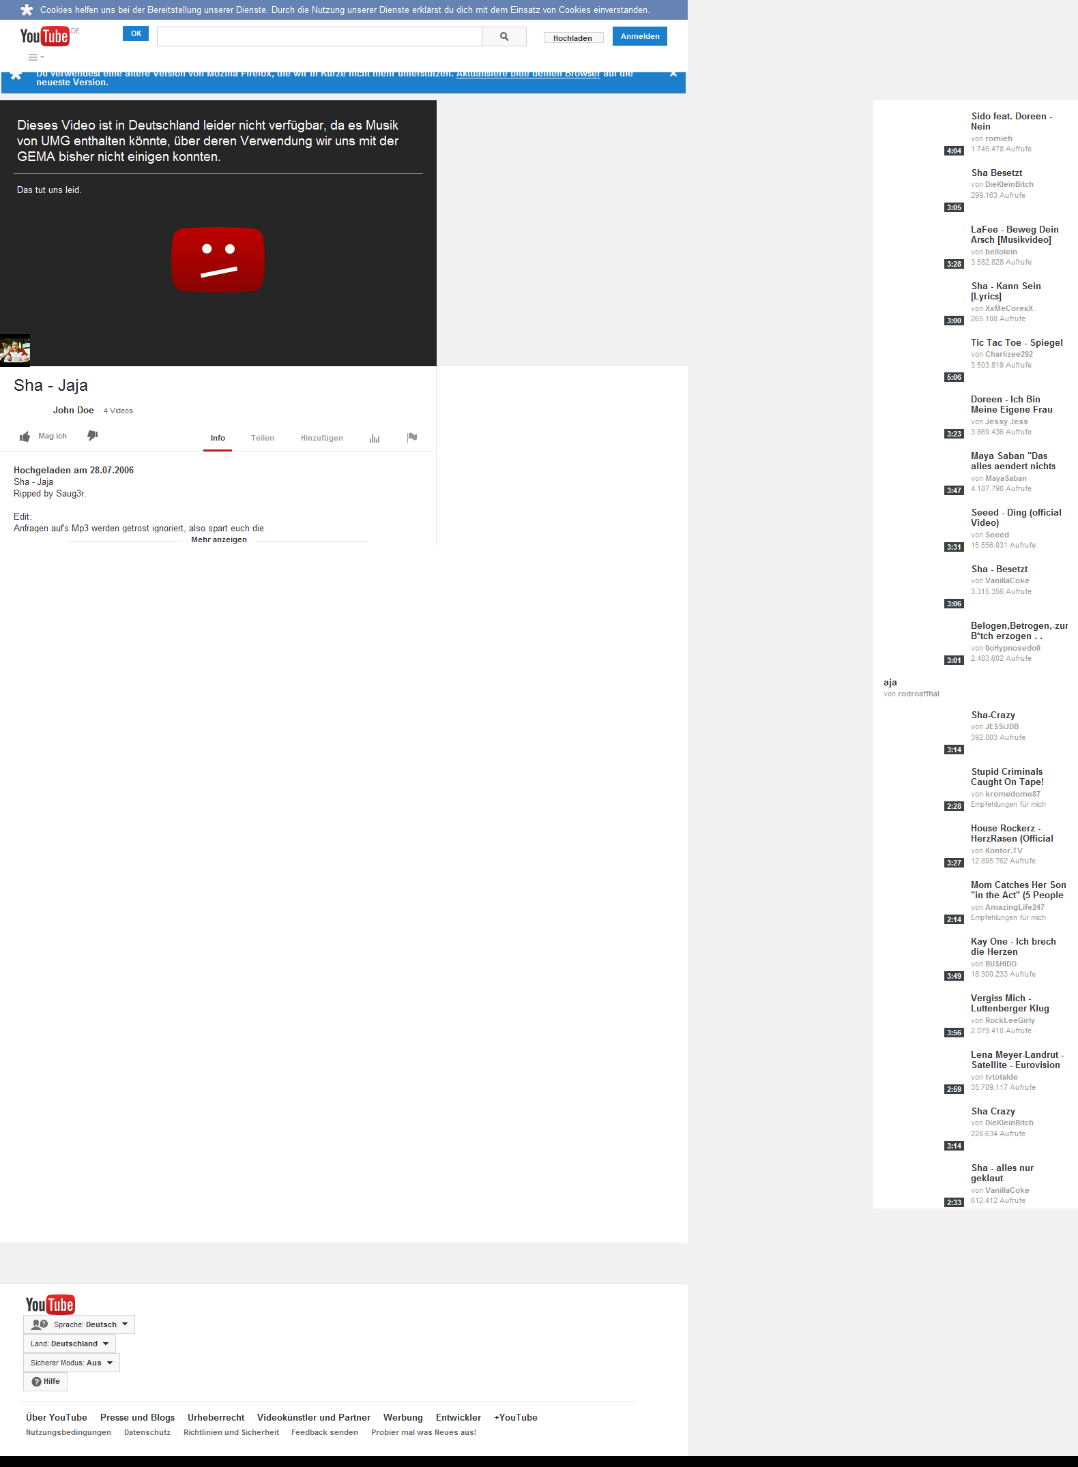Open the John Doe channel link
1078x1467 pixels.
pyautogui.click(x=74, y=410)
